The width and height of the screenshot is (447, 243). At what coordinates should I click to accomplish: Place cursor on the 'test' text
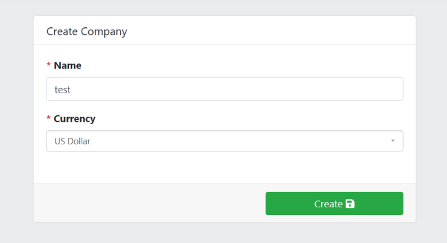[63, 90]
